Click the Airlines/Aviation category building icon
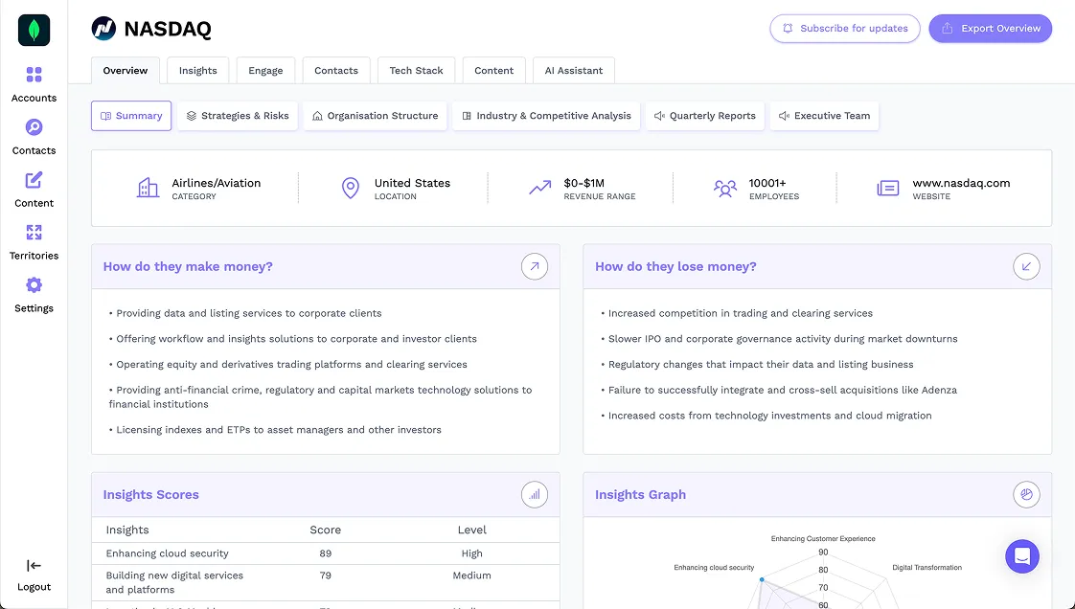The height and width of the screenshot is (609, 1075). (148, 188)
